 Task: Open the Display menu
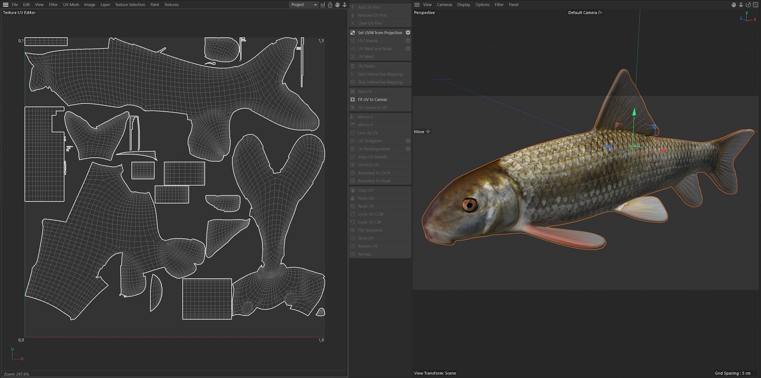(464, 5)
